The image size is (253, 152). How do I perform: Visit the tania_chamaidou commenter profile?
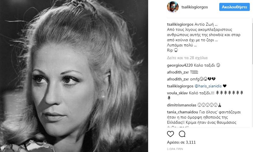click(x=183, y=112)
